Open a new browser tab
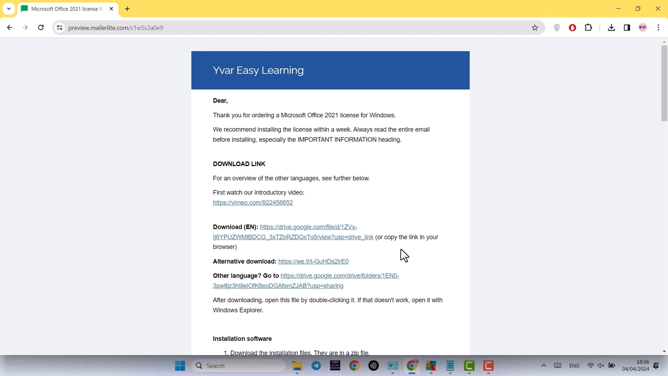668x376 pixels. [x=127, y=9]
